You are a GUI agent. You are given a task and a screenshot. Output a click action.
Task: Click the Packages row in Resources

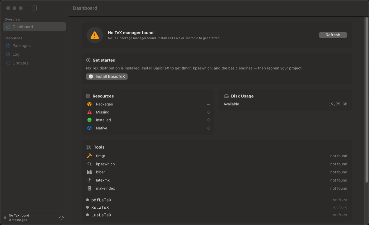point(148,104)
